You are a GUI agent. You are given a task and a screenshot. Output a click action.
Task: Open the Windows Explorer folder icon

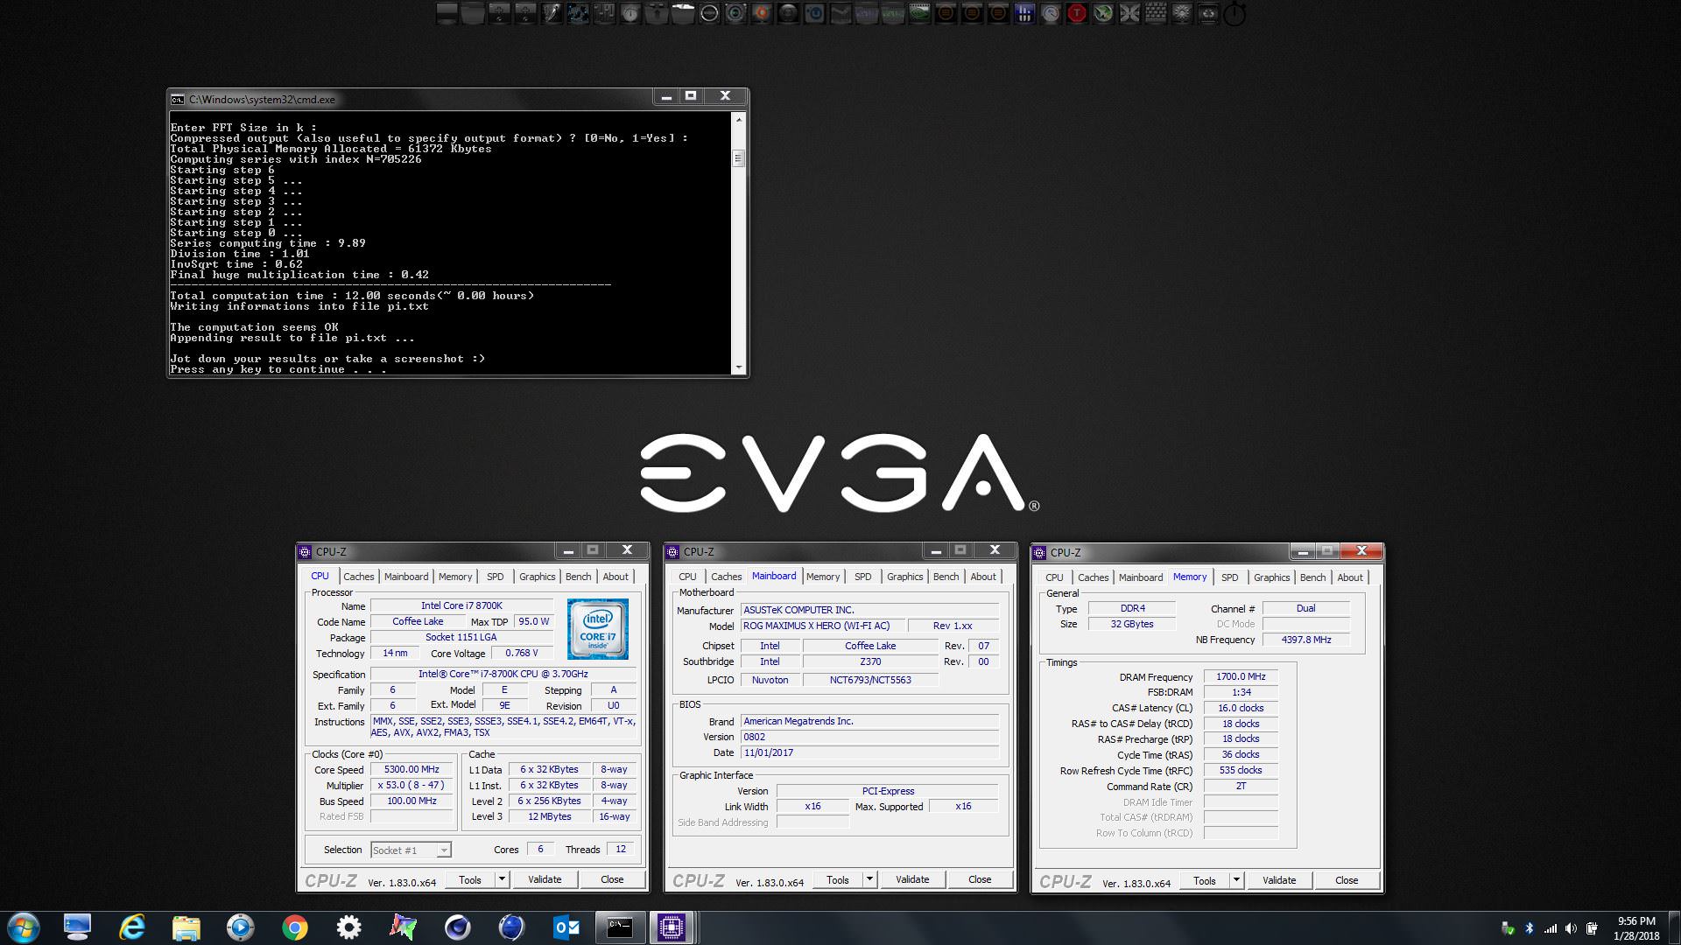(186, 927)
